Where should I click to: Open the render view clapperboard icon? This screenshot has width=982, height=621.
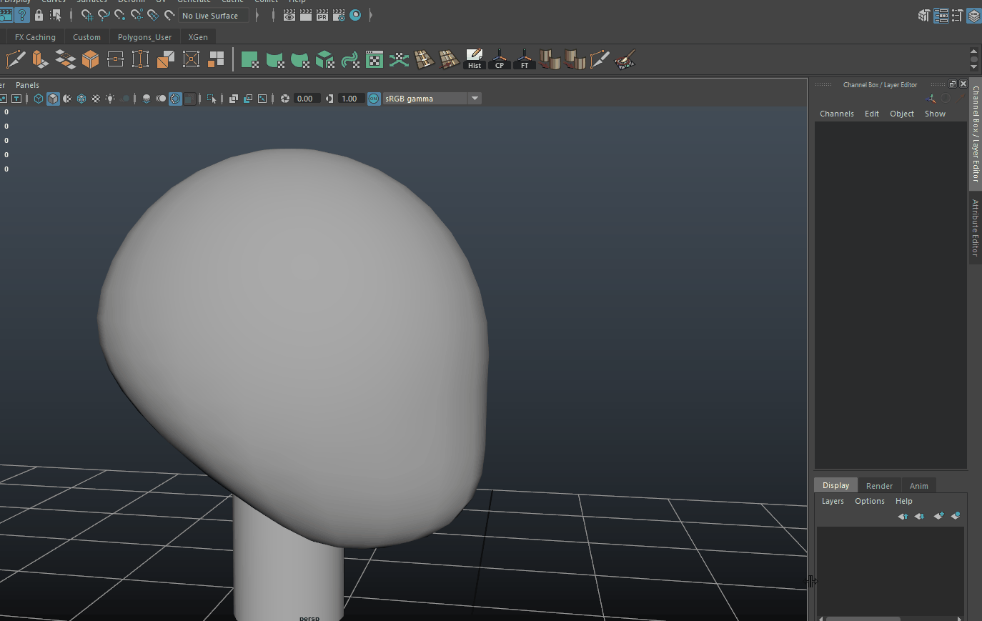click(289, 15)
